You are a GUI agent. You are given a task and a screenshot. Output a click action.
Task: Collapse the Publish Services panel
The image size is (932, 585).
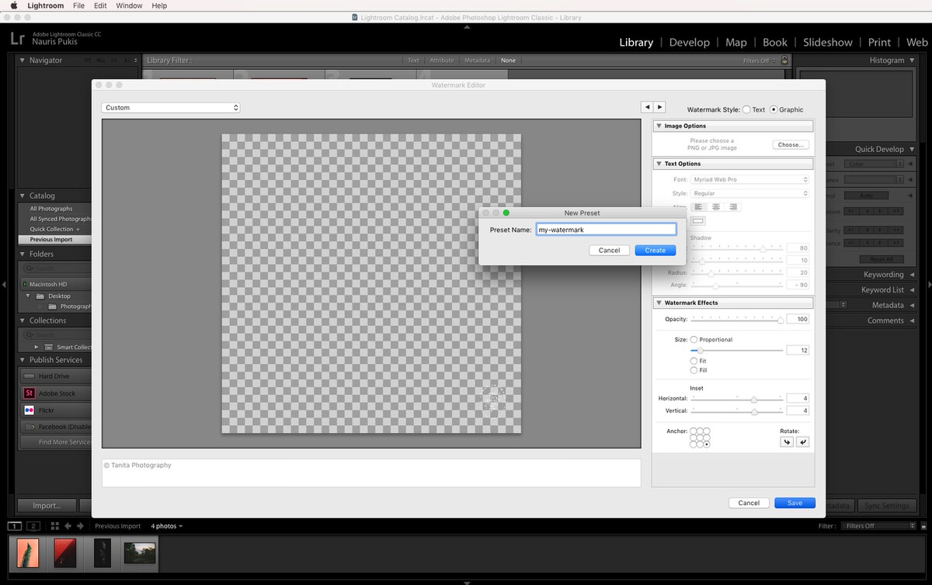(x=22, y=360)
